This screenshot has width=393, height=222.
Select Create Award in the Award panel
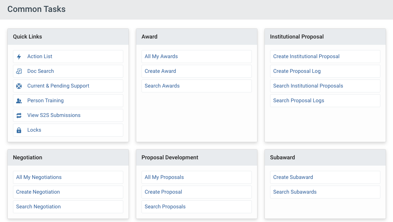click(160, 71)
